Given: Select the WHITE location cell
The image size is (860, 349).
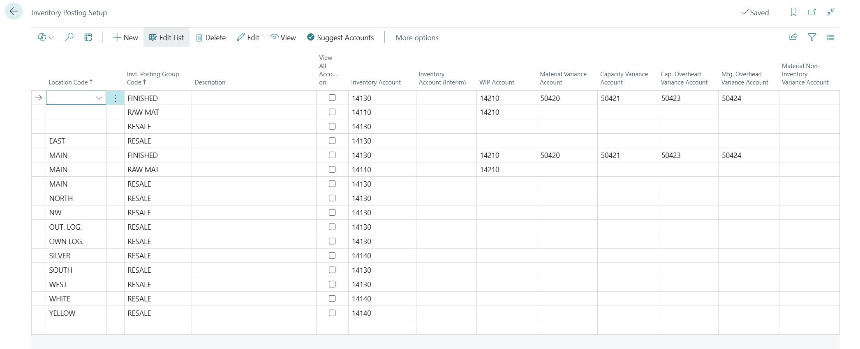Looking at the screenshot, I should pos(76,299).
